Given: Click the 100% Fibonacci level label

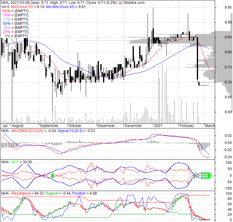Looking at the screenshot, I should [6, 11].
